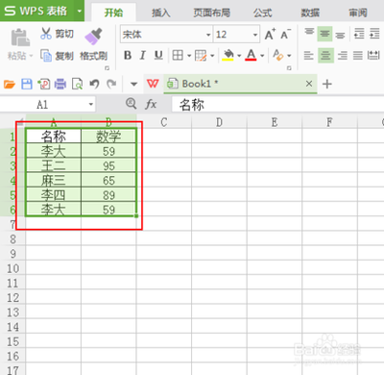Click the Paste clipboard icon
Screen dimensions: 384x375
point(20,37)
